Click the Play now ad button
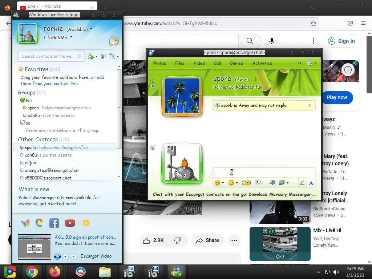 point(337,97)
